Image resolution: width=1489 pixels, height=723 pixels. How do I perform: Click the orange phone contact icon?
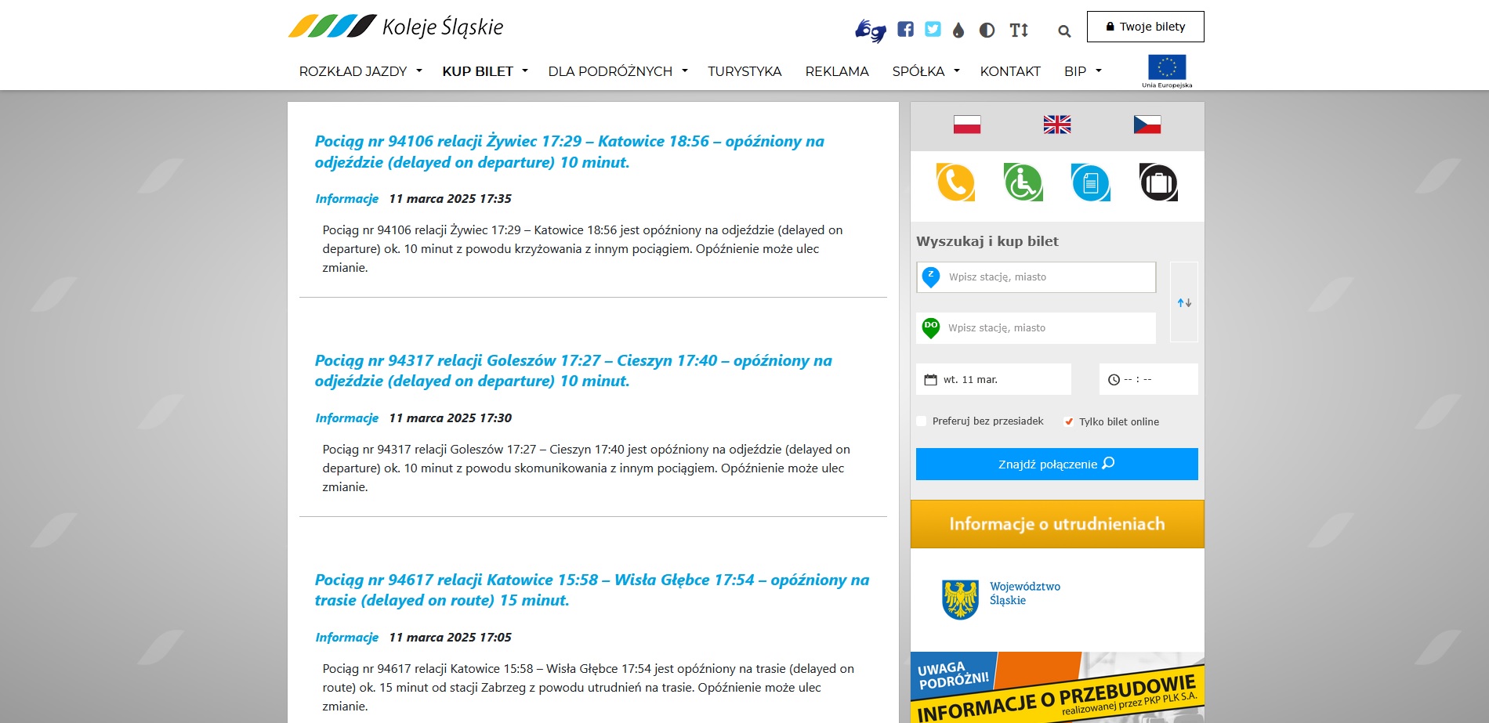tap(955, 183)
